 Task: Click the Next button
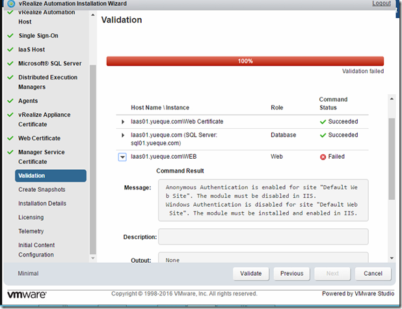[x=332, y=274]
